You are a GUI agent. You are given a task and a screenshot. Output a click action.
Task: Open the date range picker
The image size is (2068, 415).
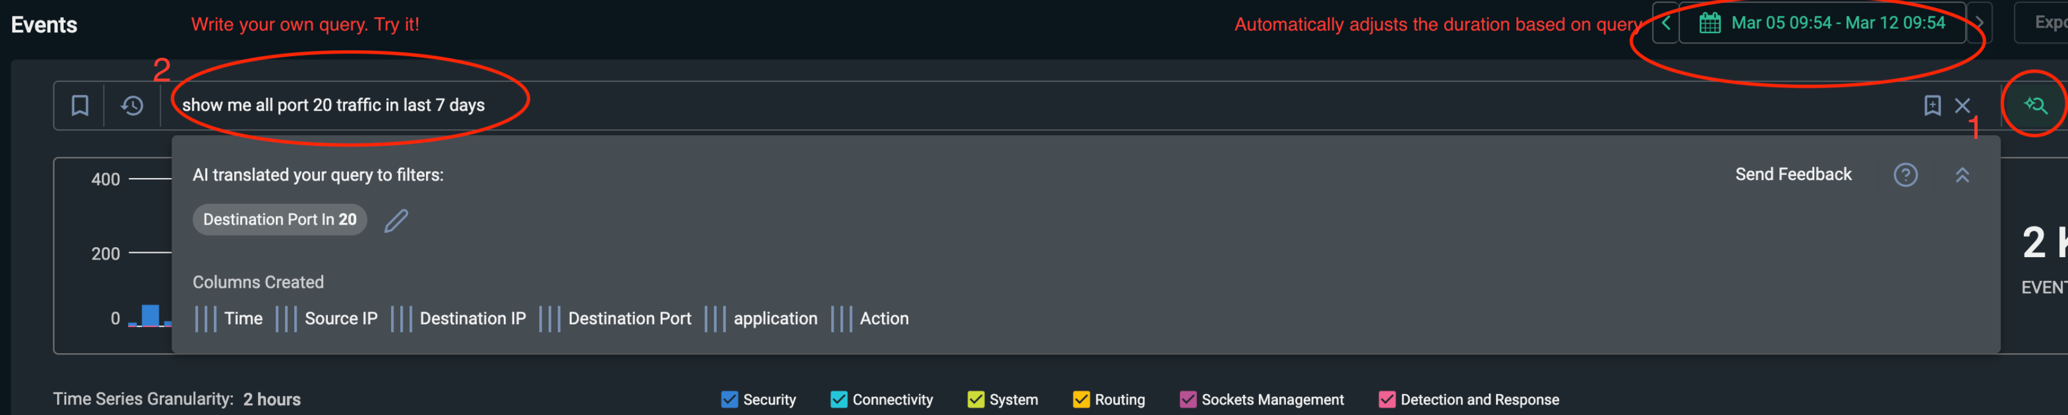(1837, 23)
